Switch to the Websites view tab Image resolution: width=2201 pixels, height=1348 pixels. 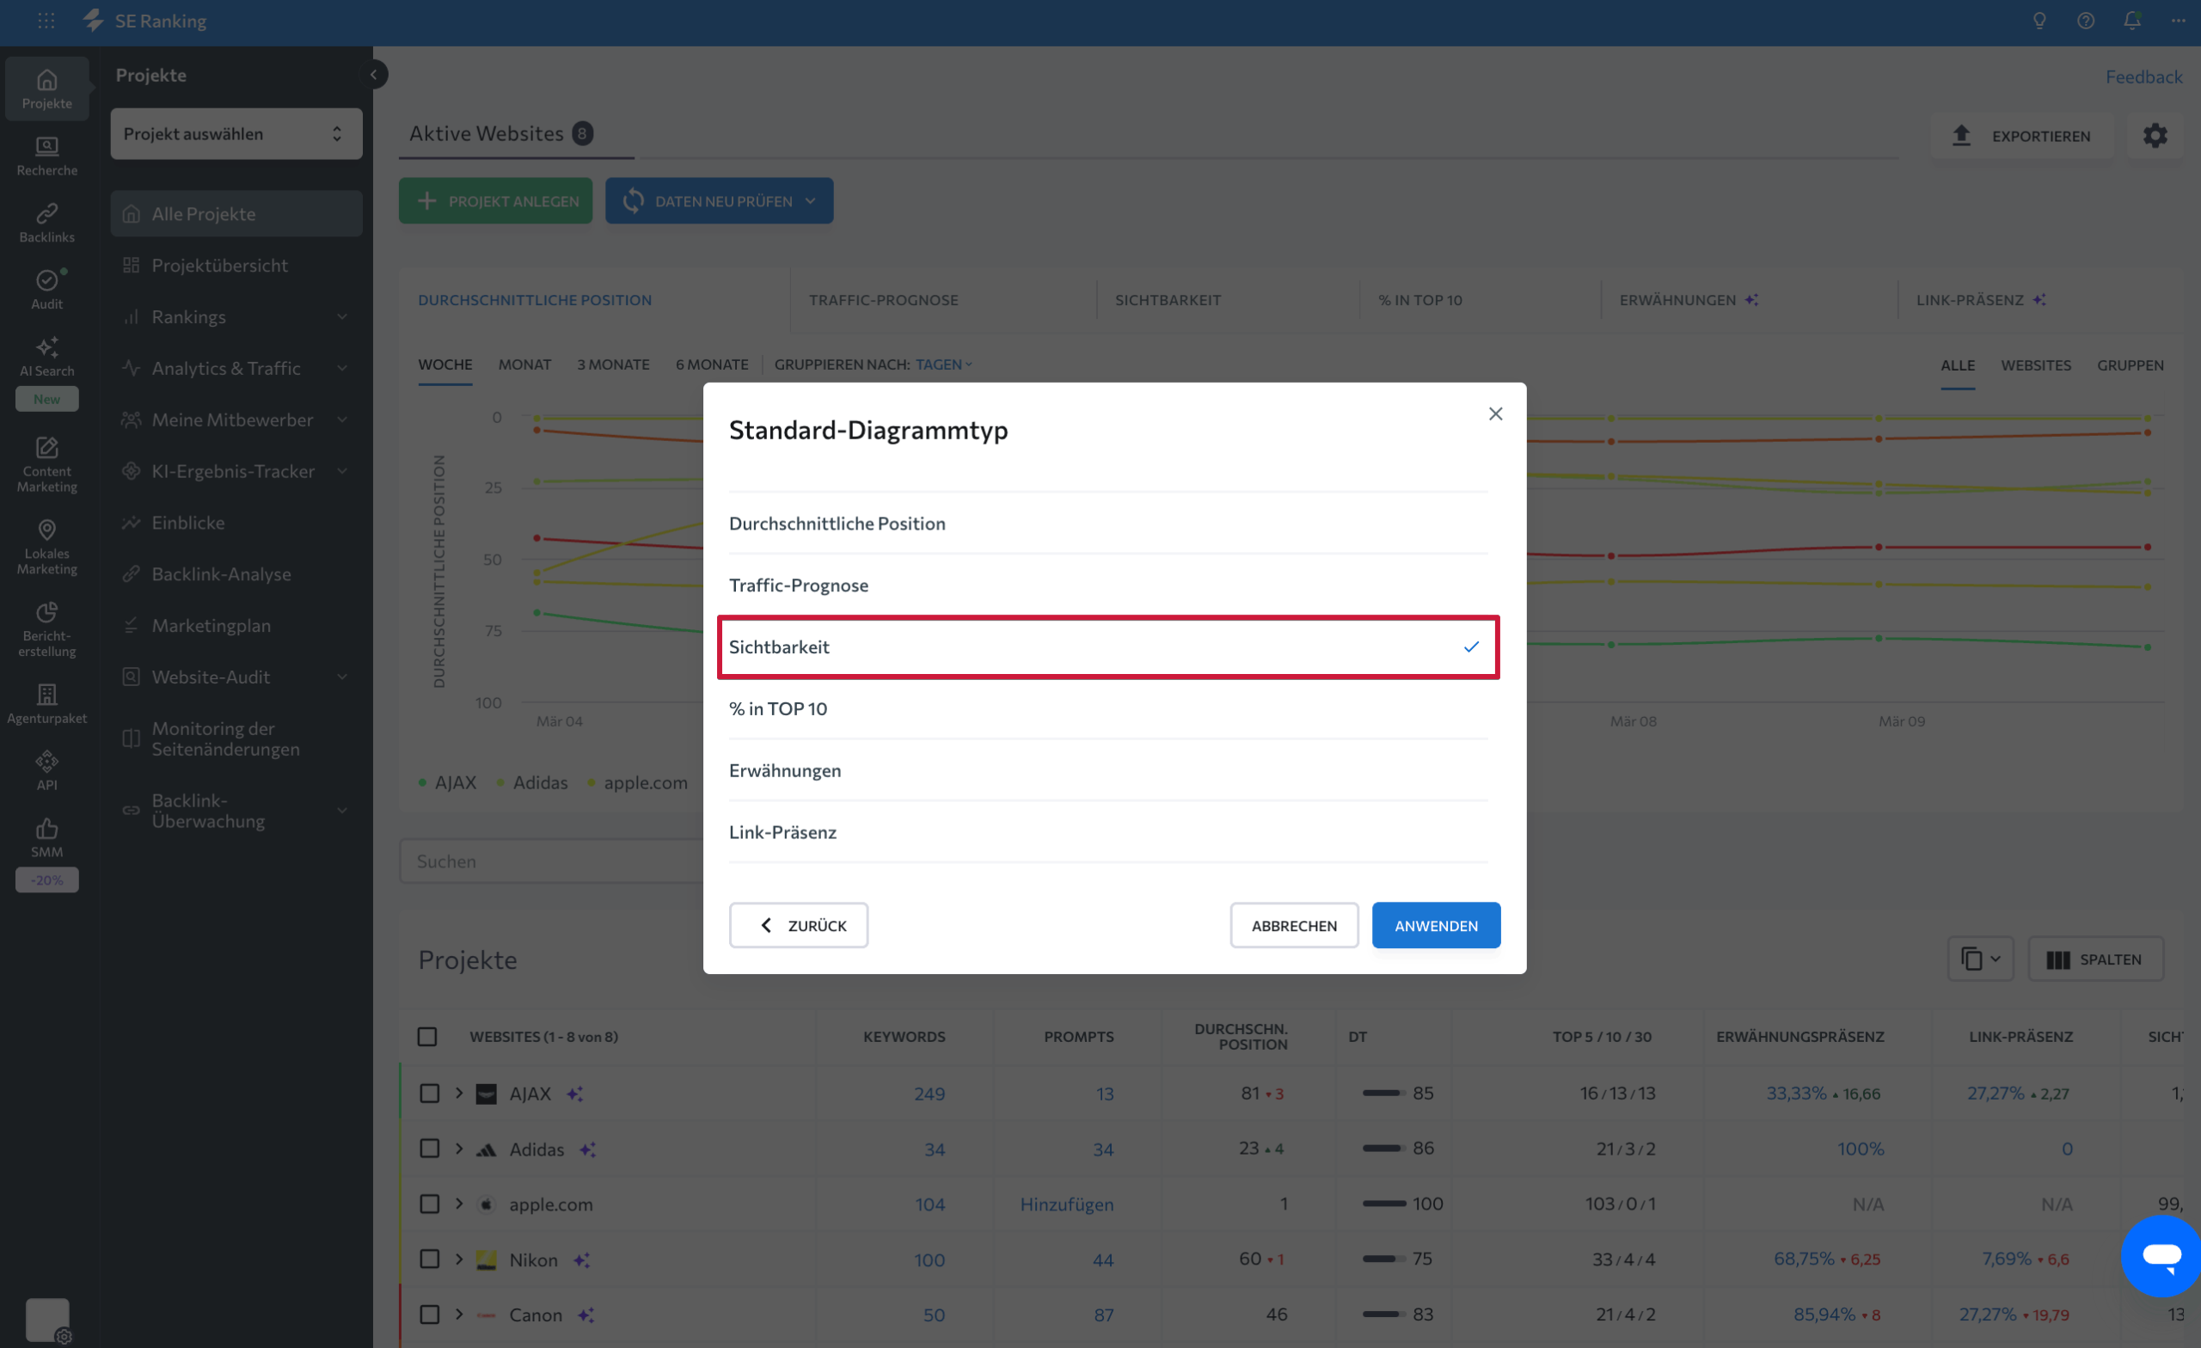(x=2037, y=365)
